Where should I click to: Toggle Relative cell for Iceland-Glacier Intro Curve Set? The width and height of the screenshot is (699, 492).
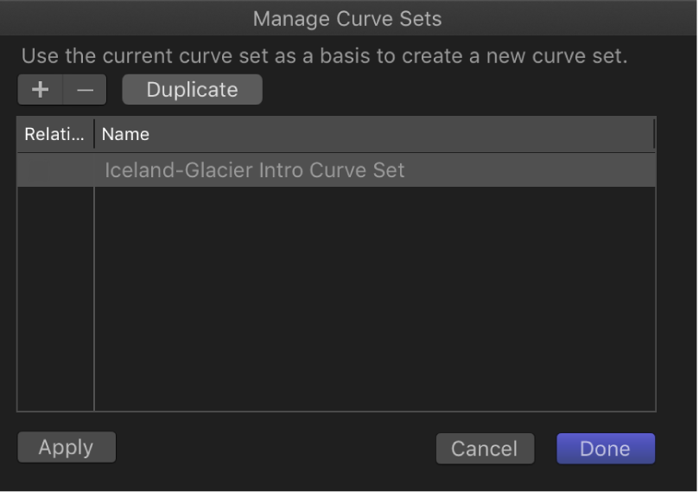(55, 170)
